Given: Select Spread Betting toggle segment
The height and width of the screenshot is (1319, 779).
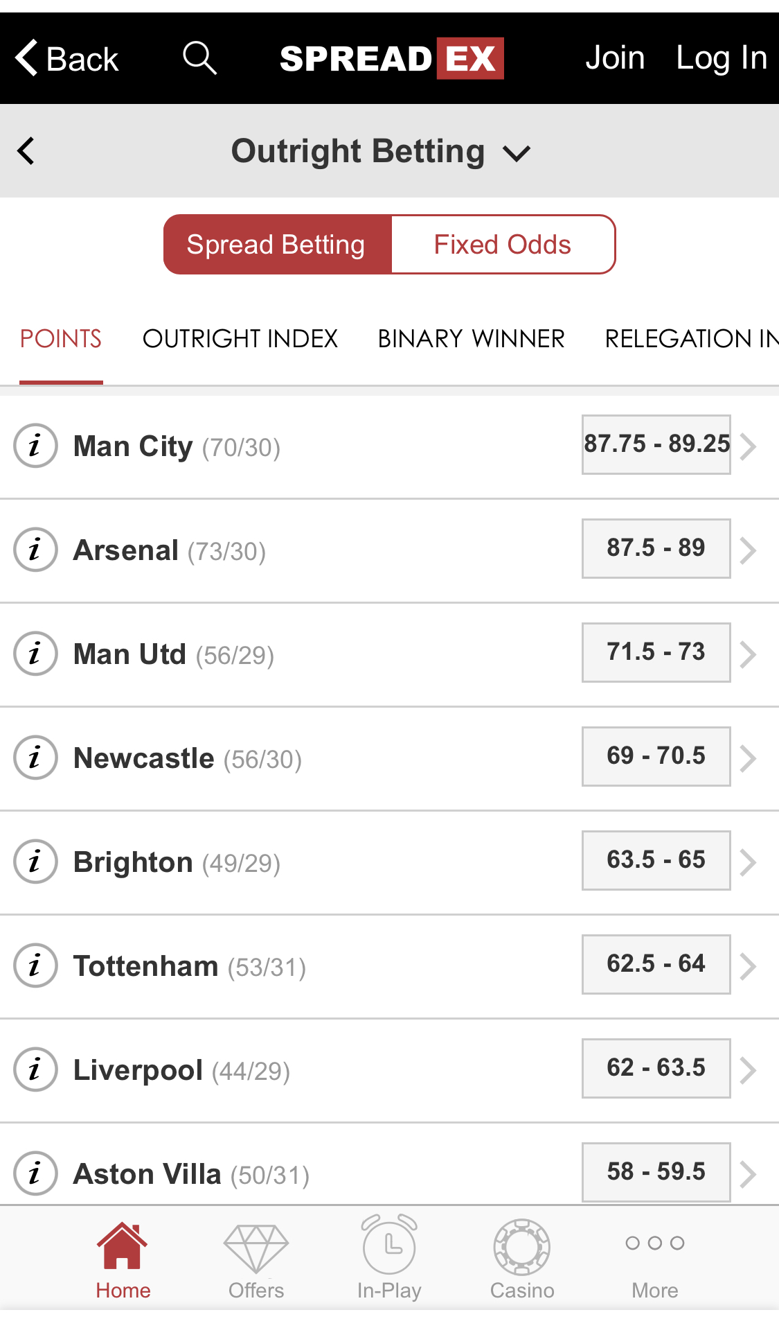Looking at the screenshot, I should [278, 245].
